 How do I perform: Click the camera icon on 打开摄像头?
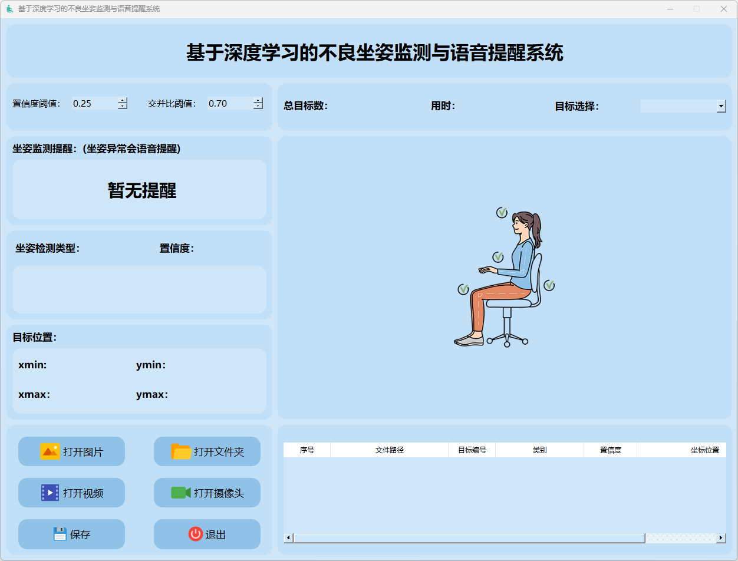(x=181, y=493)
